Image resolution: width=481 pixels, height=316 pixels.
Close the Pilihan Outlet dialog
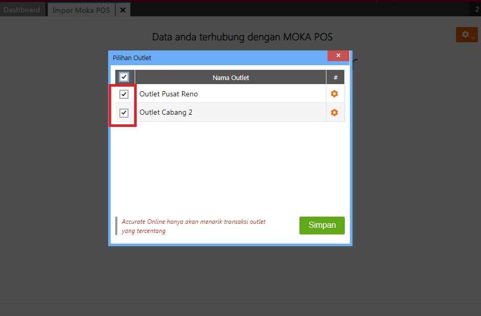[338, 56]
